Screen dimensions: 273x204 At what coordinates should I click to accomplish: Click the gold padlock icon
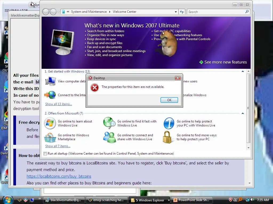tap(167, 137)
